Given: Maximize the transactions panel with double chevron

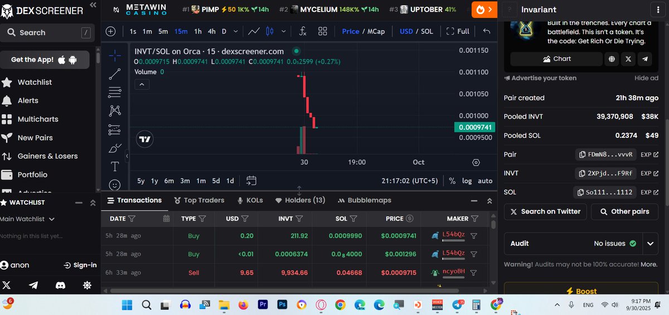Looking at the screenshot, I should point(489,201).
